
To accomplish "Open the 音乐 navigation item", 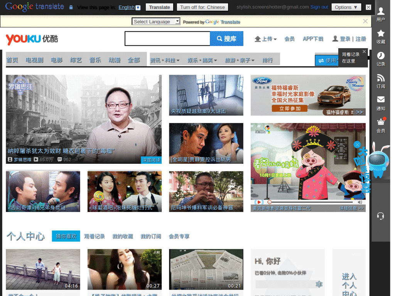I will point(95,60).
